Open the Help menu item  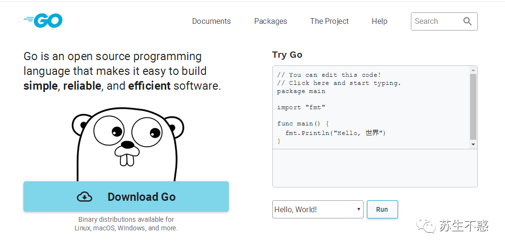pyautogui.click(x=379, y=21)
